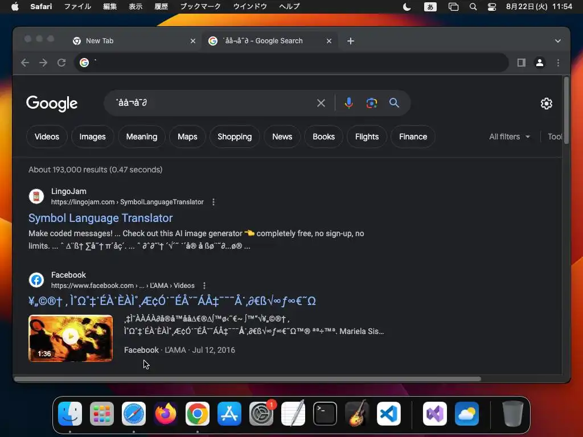Close the New Tab tab

(192, 41)
